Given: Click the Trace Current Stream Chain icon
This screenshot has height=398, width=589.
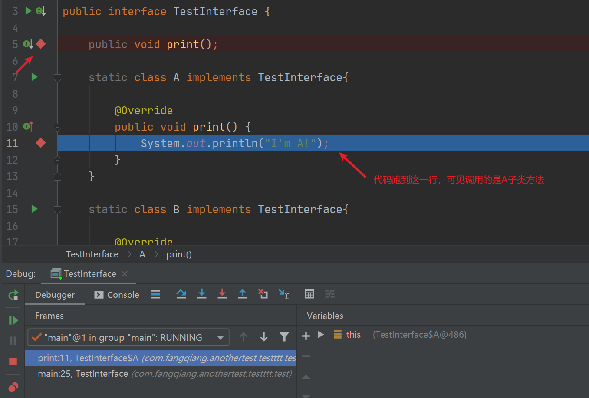Looking at the screenshot, I should [330, 294].
